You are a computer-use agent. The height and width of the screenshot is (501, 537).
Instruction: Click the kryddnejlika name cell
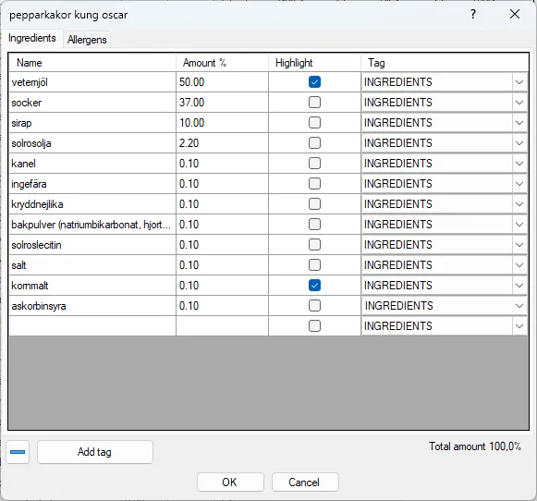click(92, 204)
